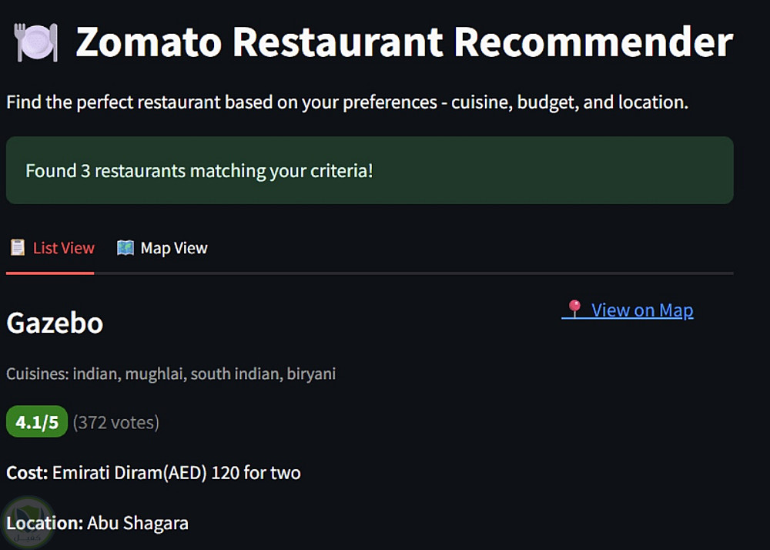Click the red underline beneath List View
770x550 pixels.
tap(50, 273)
